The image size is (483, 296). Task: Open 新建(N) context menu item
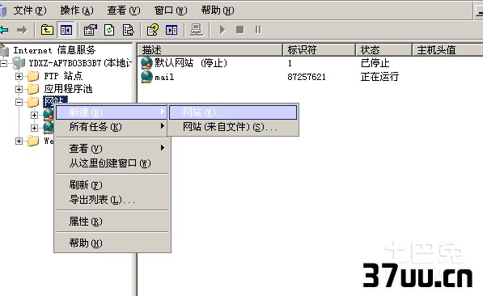click(x=112, y=112)
